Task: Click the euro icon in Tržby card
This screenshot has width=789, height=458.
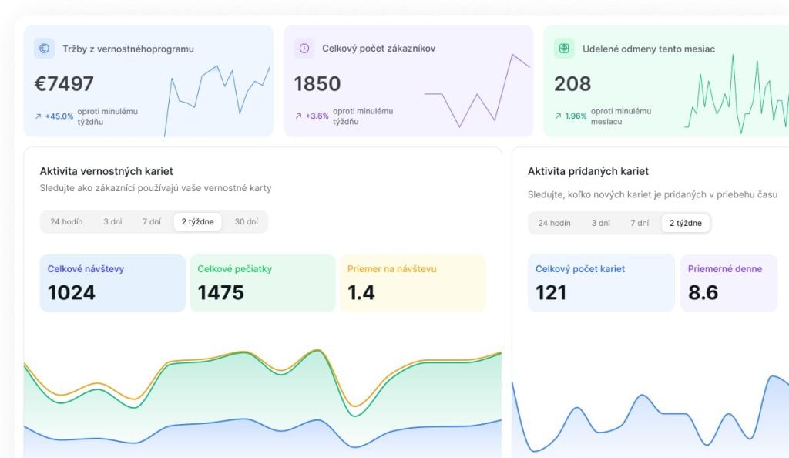Action: [44, 49]
